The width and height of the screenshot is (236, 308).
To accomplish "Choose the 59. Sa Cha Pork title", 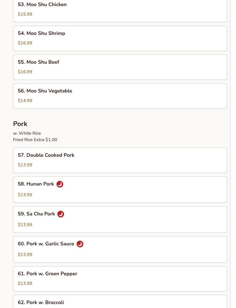I will [36, 214].
